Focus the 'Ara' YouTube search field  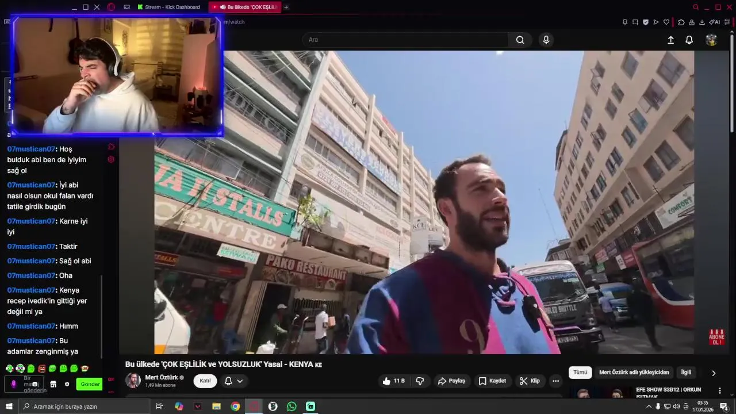pyautogui.click(x=405, y=40)
